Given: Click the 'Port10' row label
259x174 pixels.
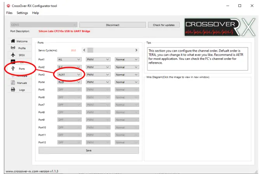Looking at the screenshot, I should pyautogui.click(x=42, y=127).
